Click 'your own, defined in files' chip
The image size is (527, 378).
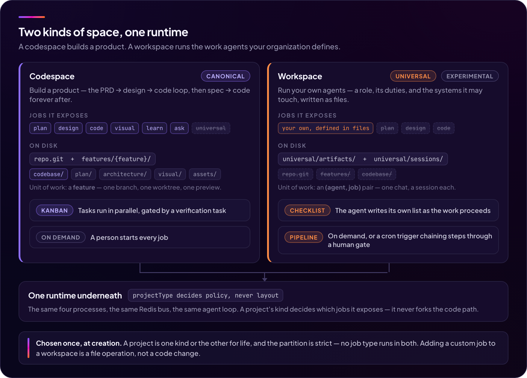(x=325, y=128)
